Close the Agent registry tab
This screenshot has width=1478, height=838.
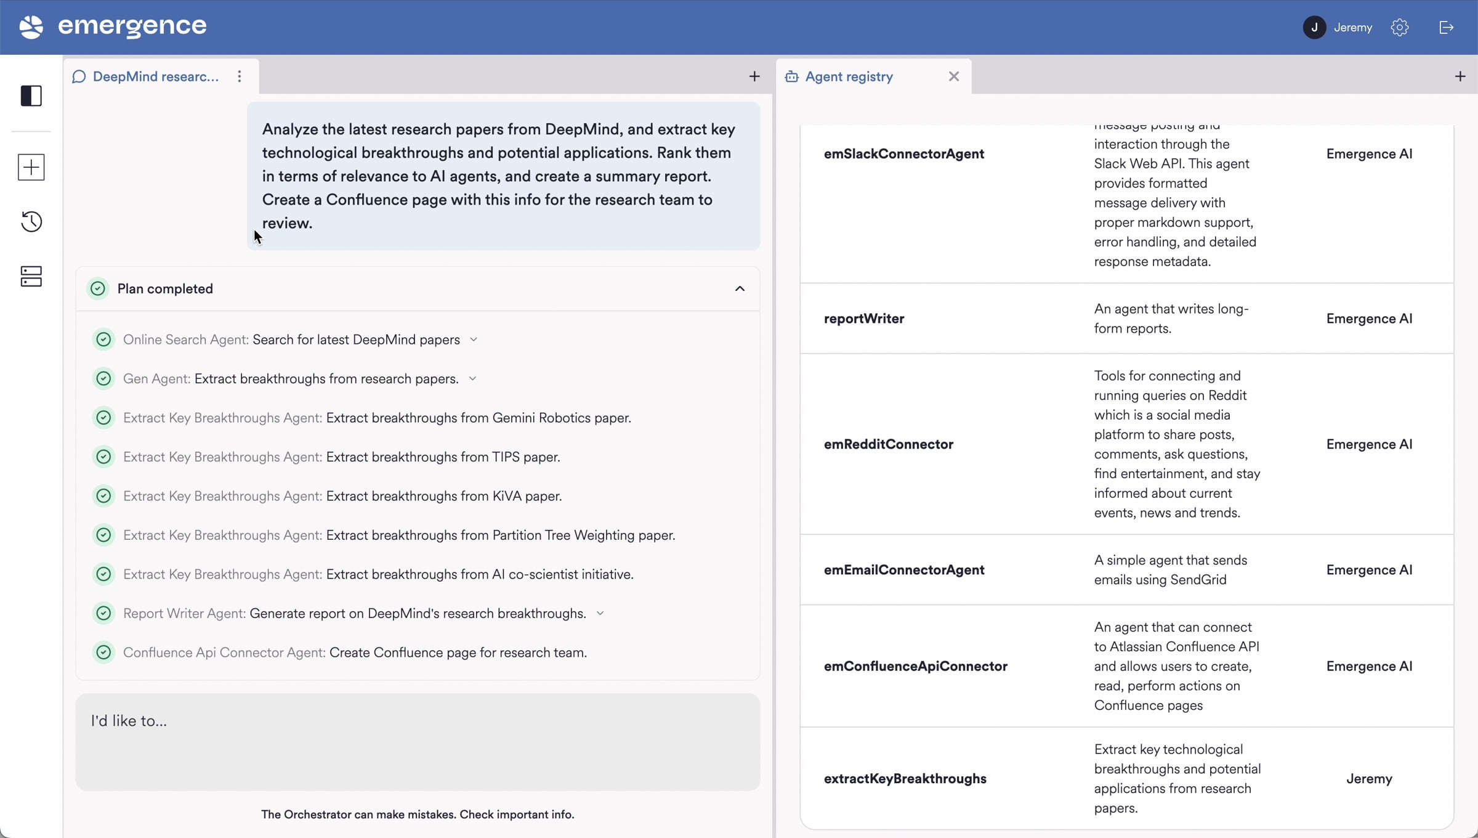tap(953, 76)
